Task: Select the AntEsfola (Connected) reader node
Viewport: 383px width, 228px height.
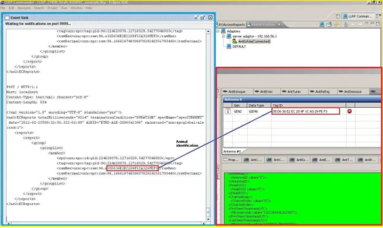Action: tap(251, 41)
